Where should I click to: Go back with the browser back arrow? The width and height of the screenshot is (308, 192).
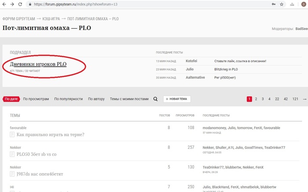point(4,4)
